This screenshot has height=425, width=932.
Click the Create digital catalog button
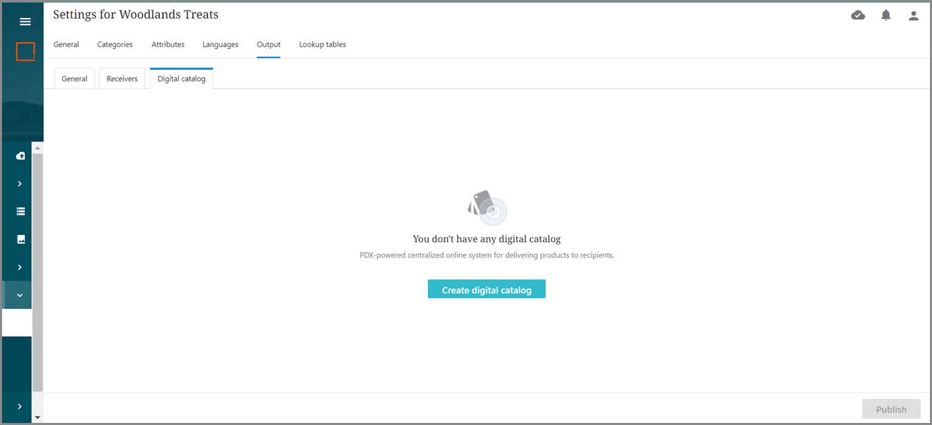click(x=487, y=290)
